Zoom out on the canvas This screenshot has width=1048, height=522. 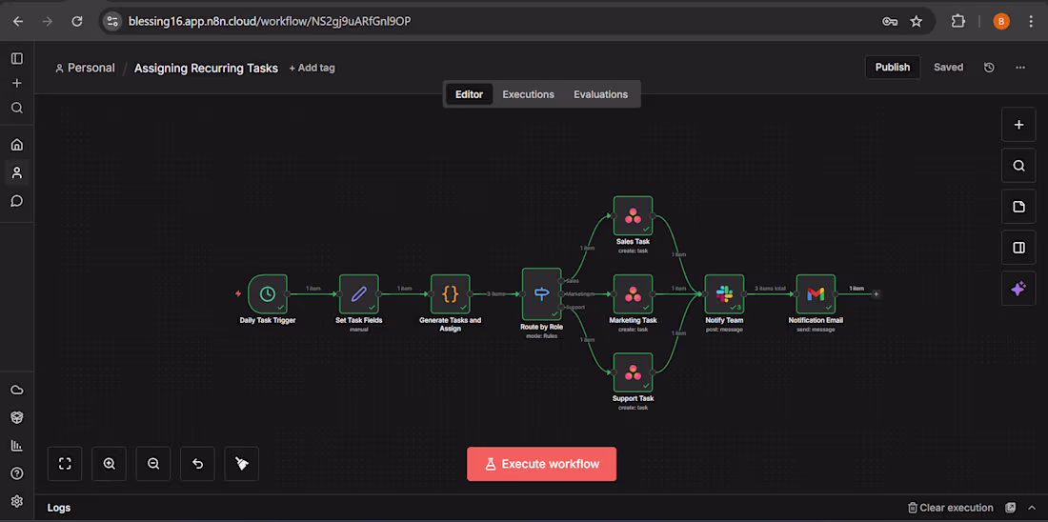tap(153, 463)
